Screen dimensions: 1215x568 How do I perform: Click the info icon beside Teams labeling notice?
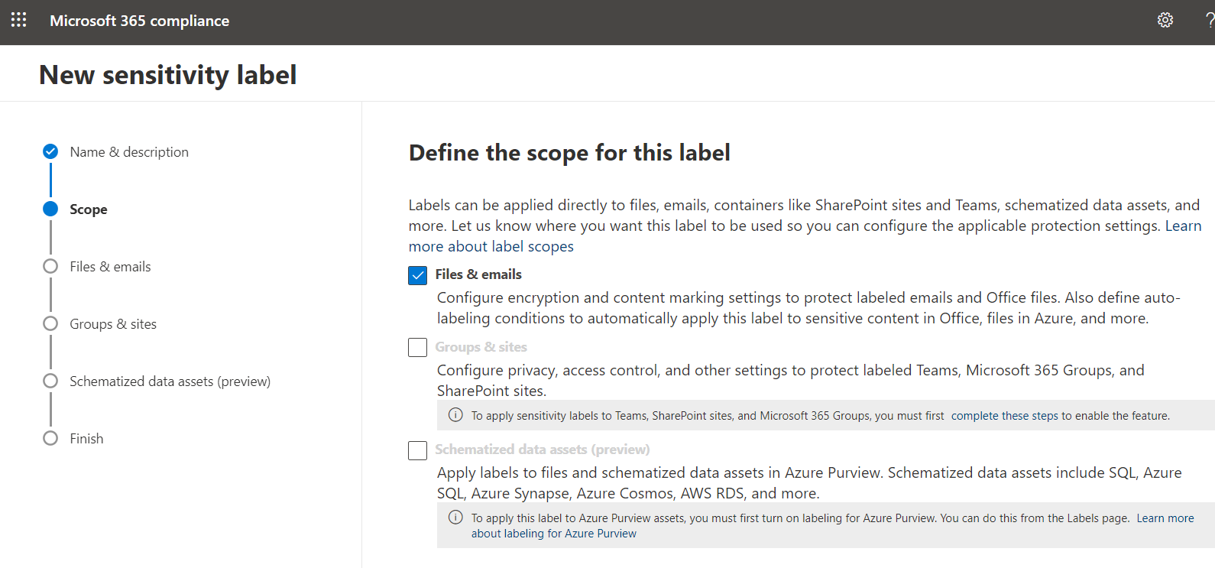click(x=455, y=415)
